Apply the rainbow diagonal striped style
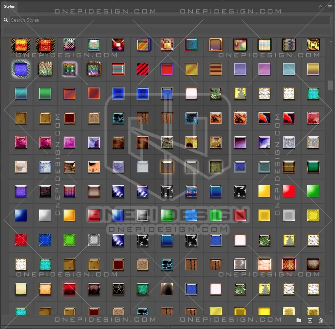This screenshot has height=329, width=335. point(142,45)
